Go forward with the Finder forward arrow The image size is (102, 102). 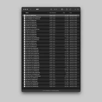click(x=34, y=9)
